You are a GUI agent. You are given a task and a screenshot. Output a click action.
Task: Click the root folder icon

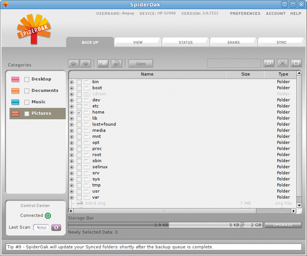tap(87, 155)
